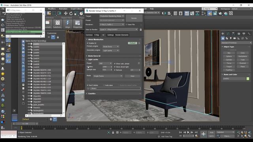The height and width of the screenshot is (142, 253).
Task: Click the Save button beside Mode
Action: [132, 76]
